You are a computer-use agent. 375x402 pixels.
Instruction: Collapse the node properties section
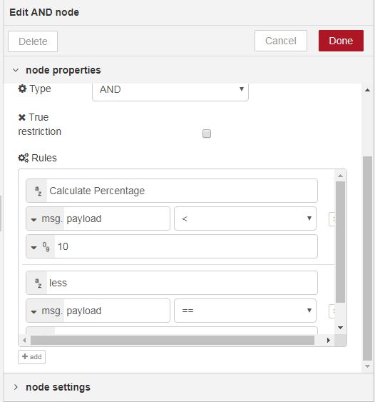point(16,70)
